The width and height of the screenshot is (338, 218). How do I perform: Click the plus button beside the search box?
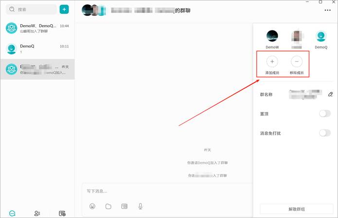pos(64,9)
